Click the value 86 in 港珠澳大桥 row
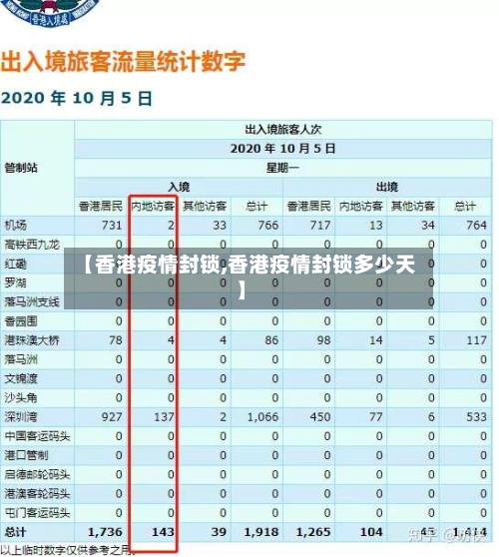This screenshot has height=557, width=499. click(x=272, y=340)
